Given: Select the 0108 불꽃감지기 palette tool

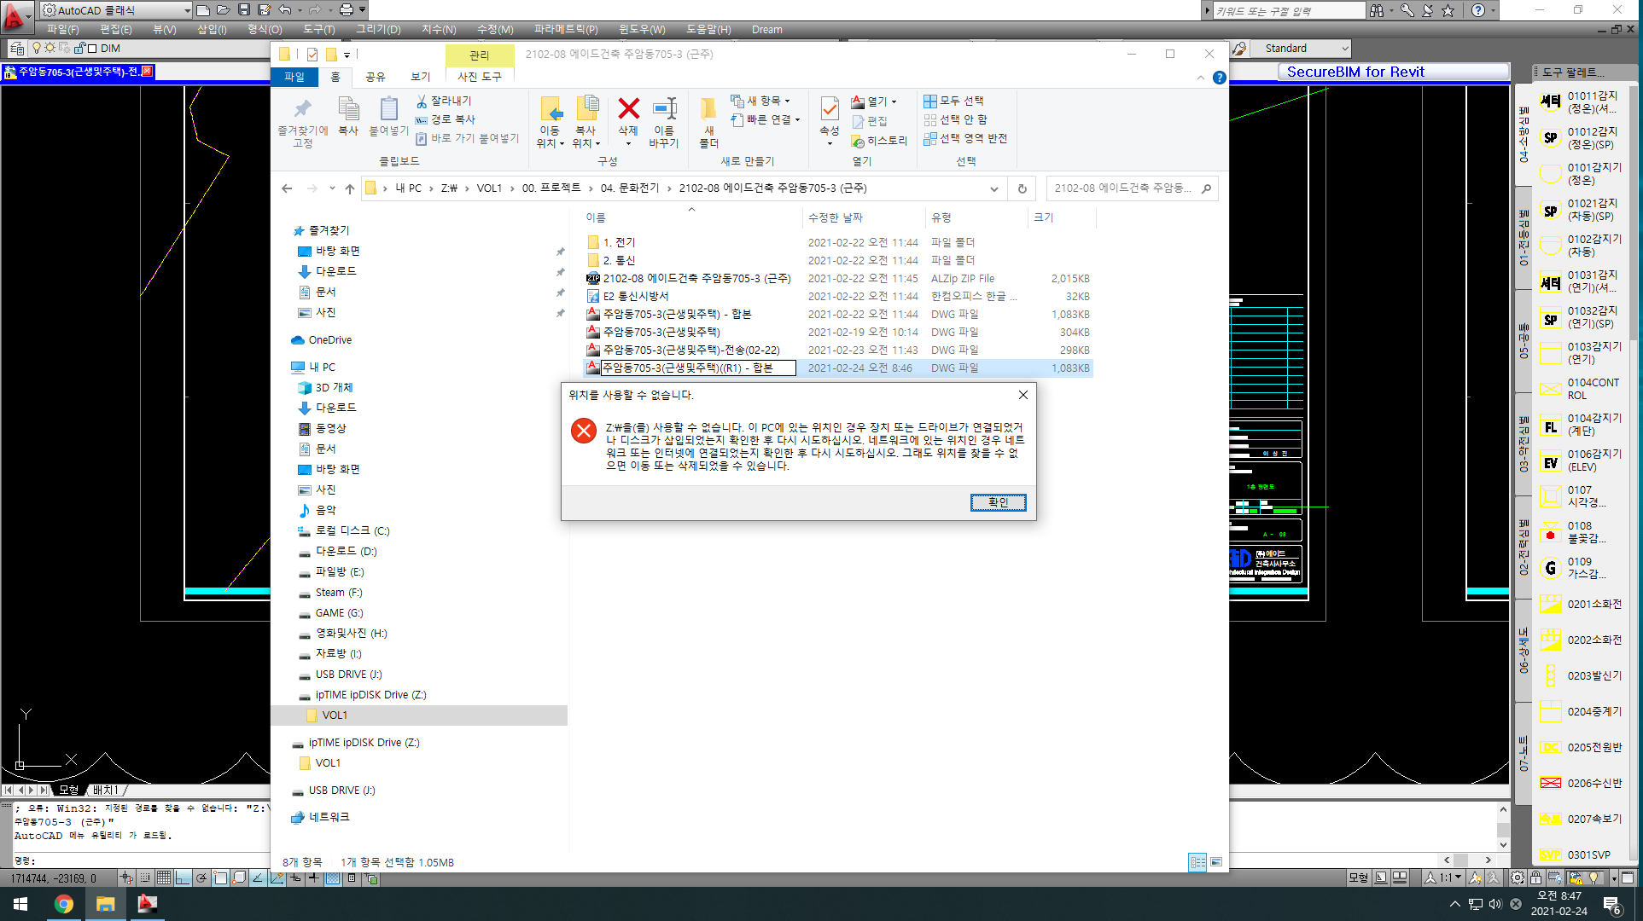Looking at the screenshot, I should tap(1581, 533).
